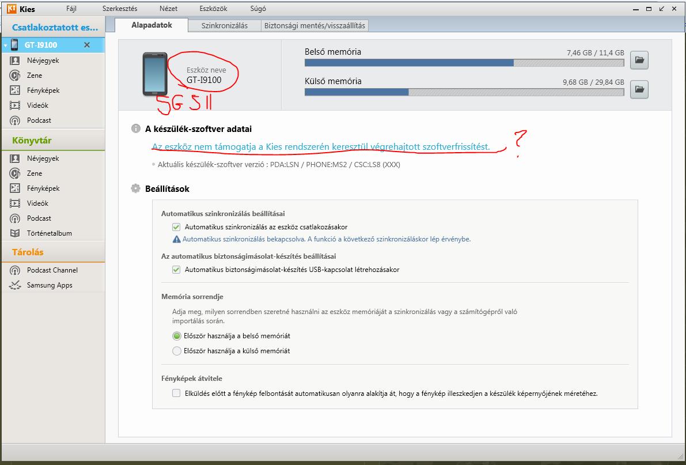
Task: Open the Történetalbum book icon
Action: point(15,233)
